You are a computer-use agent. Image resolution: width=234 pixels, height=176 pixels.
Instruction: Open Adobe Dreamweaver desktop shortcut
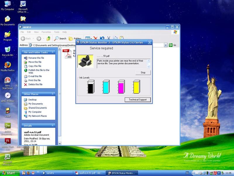(8, 129)
